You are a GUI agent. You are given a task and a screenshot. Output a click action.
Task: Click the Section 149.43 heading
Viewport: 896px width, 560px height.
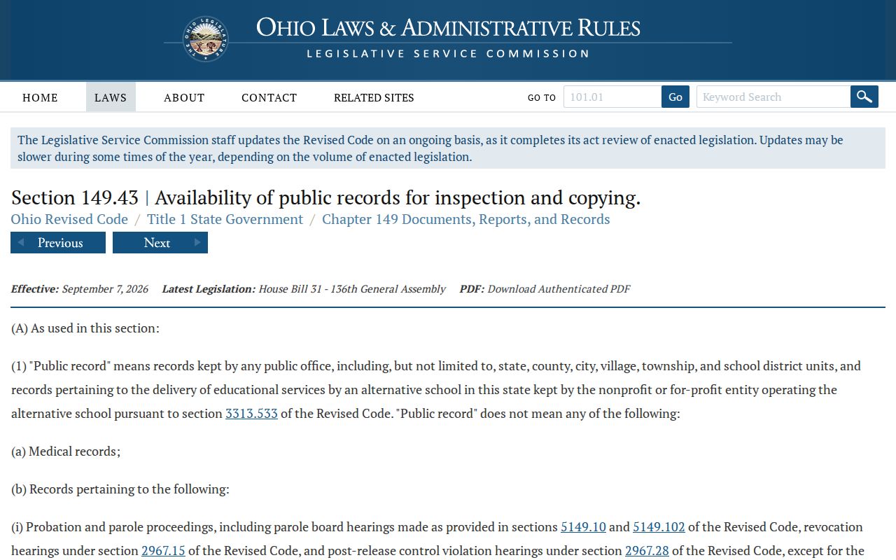[x=325, y=197]
